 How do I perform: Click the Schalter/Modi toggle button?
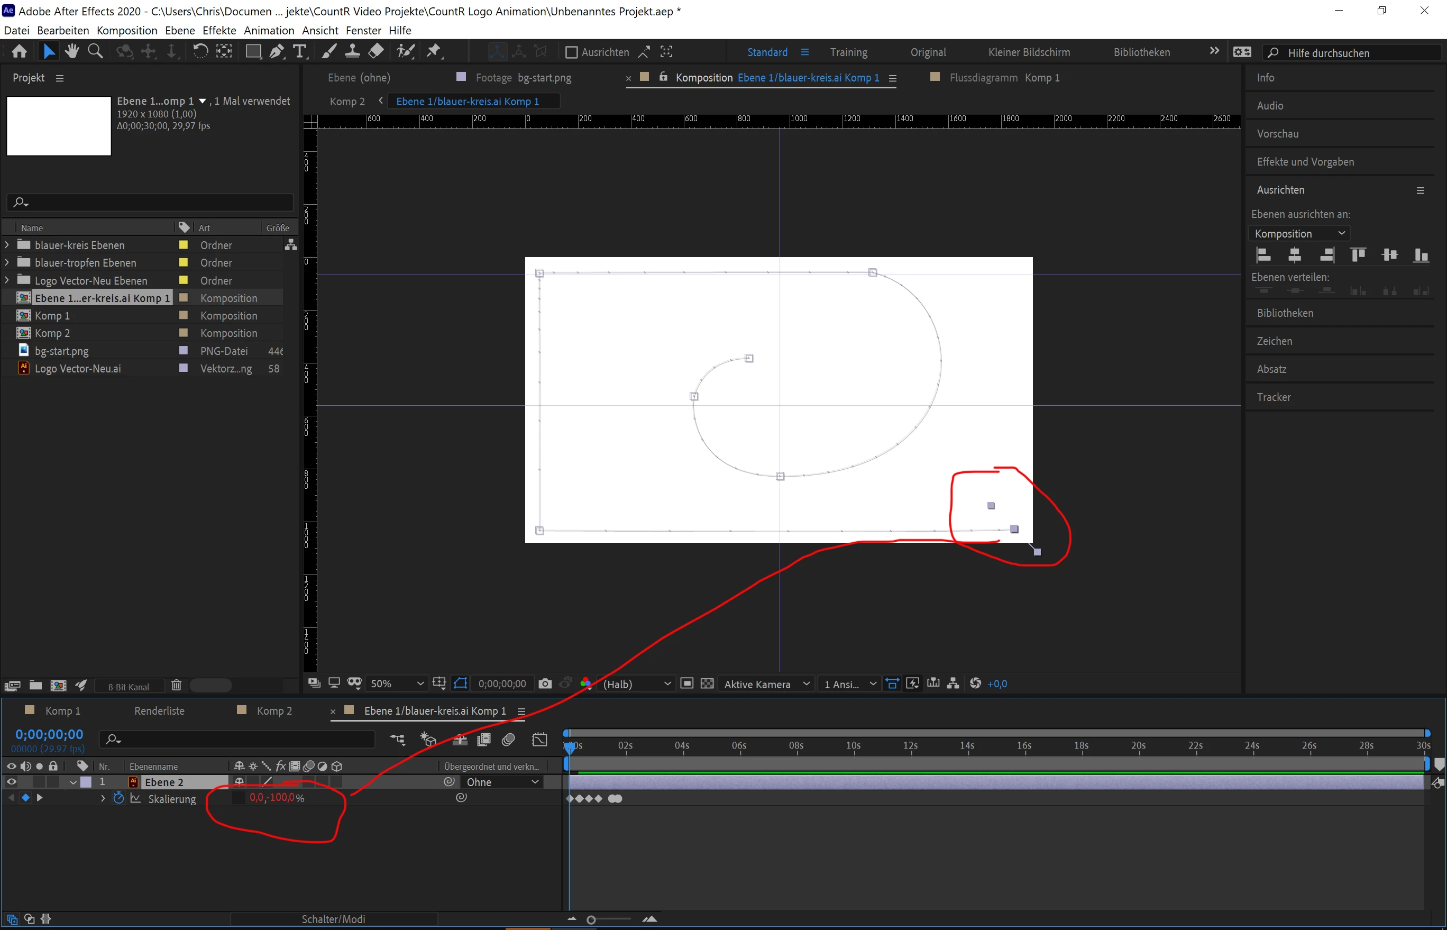coord(333,919)
